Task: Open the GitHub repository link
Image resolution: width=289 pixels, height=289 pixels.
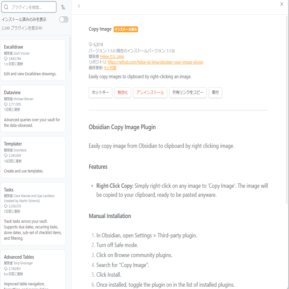Action: [x=155, y=62]
